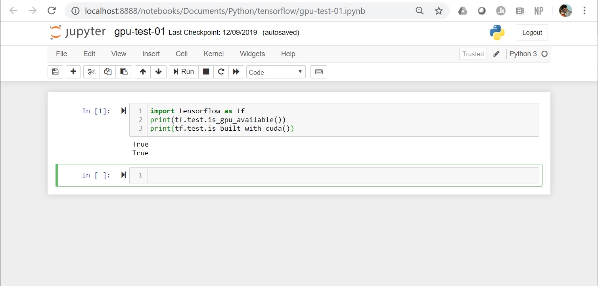Restart the kernel with the refresh icon
598x286 pixels.
[x=221, y=72]
